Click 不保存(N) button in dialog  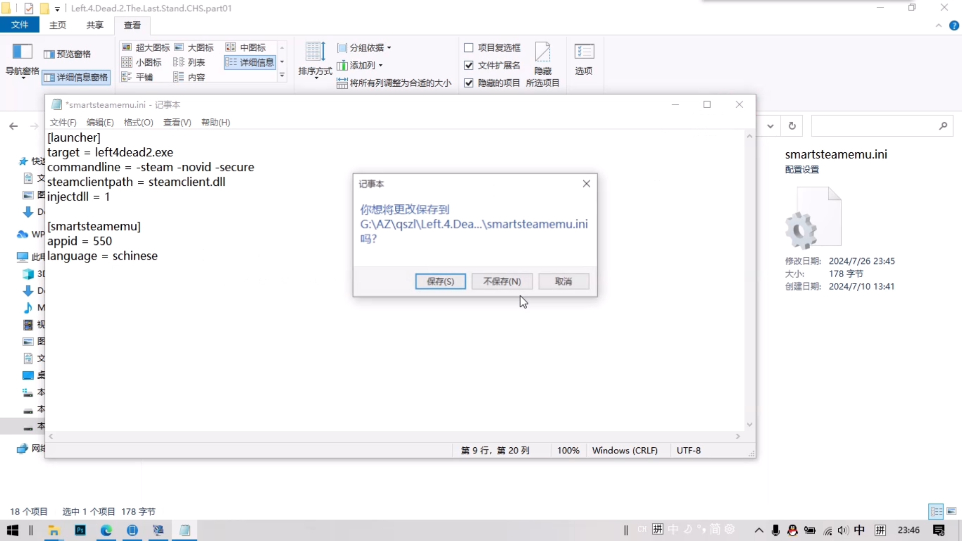click(502, 282)
